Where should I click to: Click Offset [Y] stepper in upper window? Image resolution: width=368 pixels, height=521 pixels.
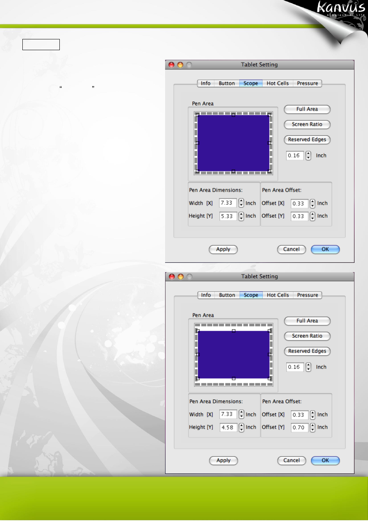coord(312,216)
